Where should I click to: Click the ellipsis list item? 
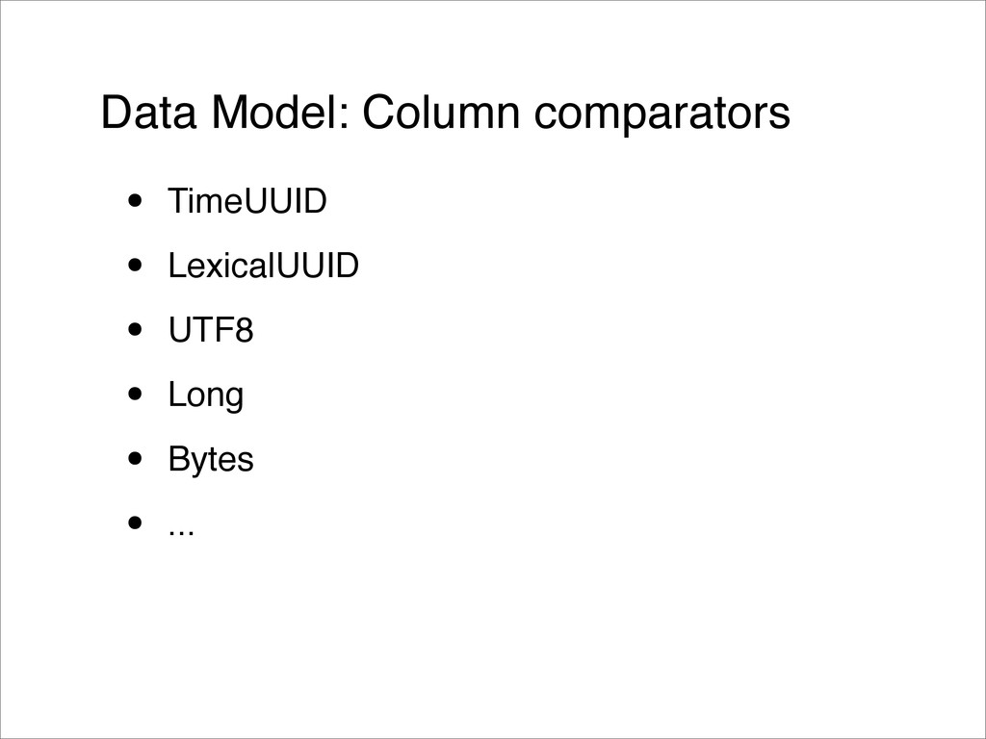tap(181, 531)
